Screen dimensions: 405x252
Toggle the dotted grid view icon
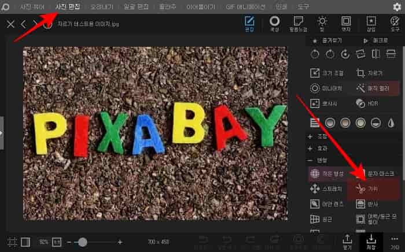coord(12,242)
